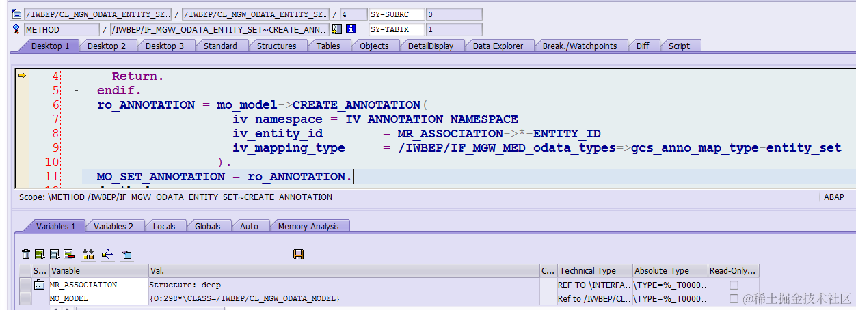Click the Val. column header

pos(344,271)
